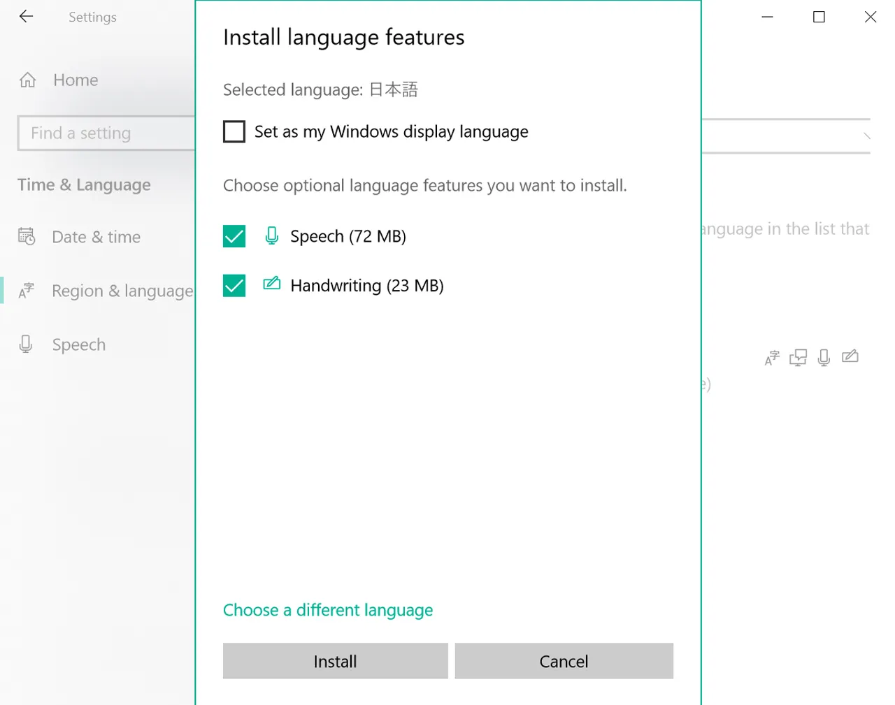895x705 pixels.
Task: Click the back arrow at the top left
Action: pyautogui.click(x=26, y=17)
